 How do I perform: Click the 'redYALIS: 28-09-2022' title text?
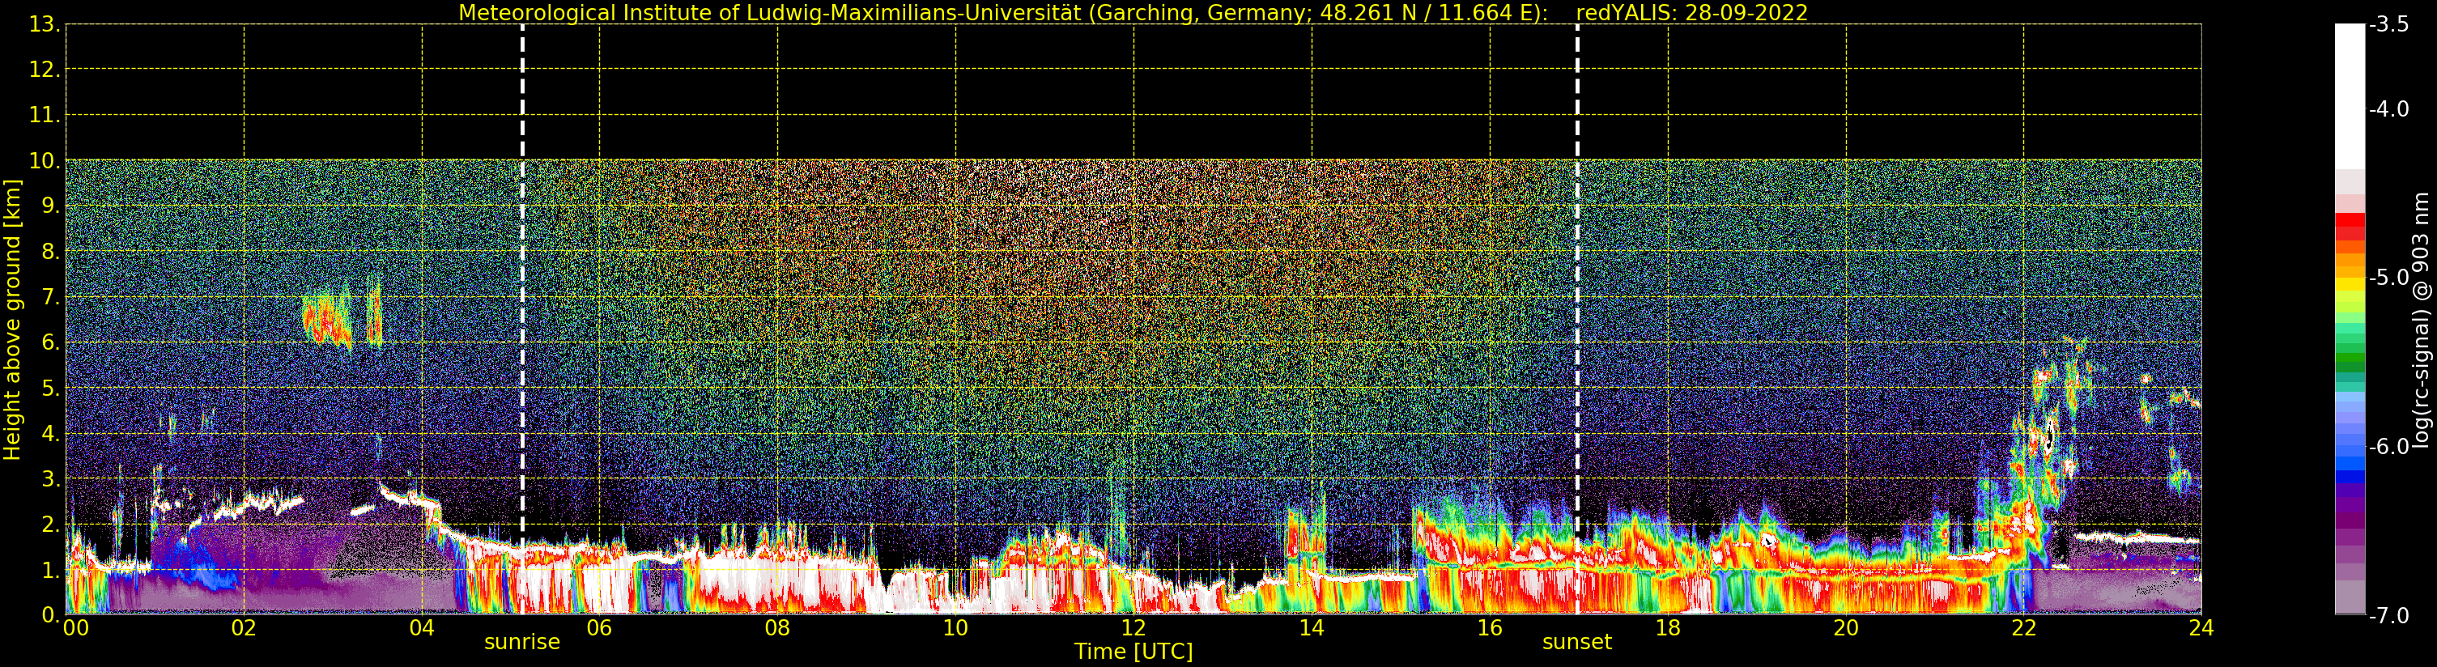coord(1691,13)
